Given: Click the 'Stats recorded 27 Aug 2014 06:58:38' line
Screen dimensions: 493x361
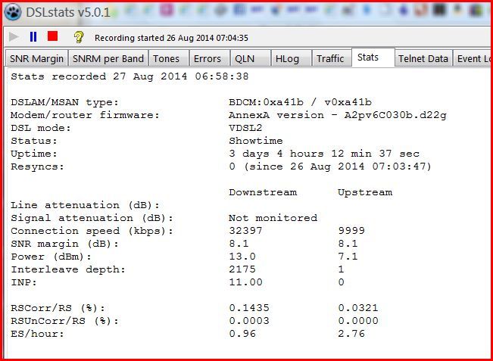Looking at the screenshot, I should point(129,76).
